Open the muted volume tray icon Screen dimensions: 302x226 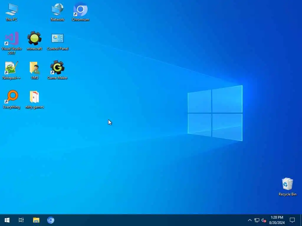[264, 220]
